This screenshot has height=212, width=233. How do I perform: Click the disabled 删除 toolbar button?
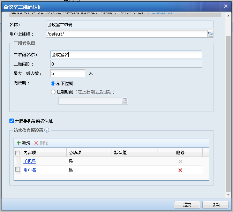click(41, 143)
